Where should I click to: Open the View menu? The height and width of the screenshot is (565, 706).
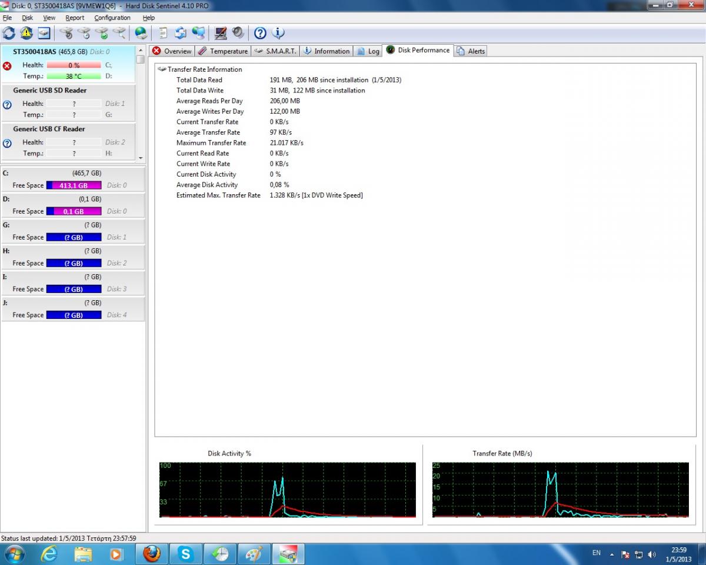49,18
